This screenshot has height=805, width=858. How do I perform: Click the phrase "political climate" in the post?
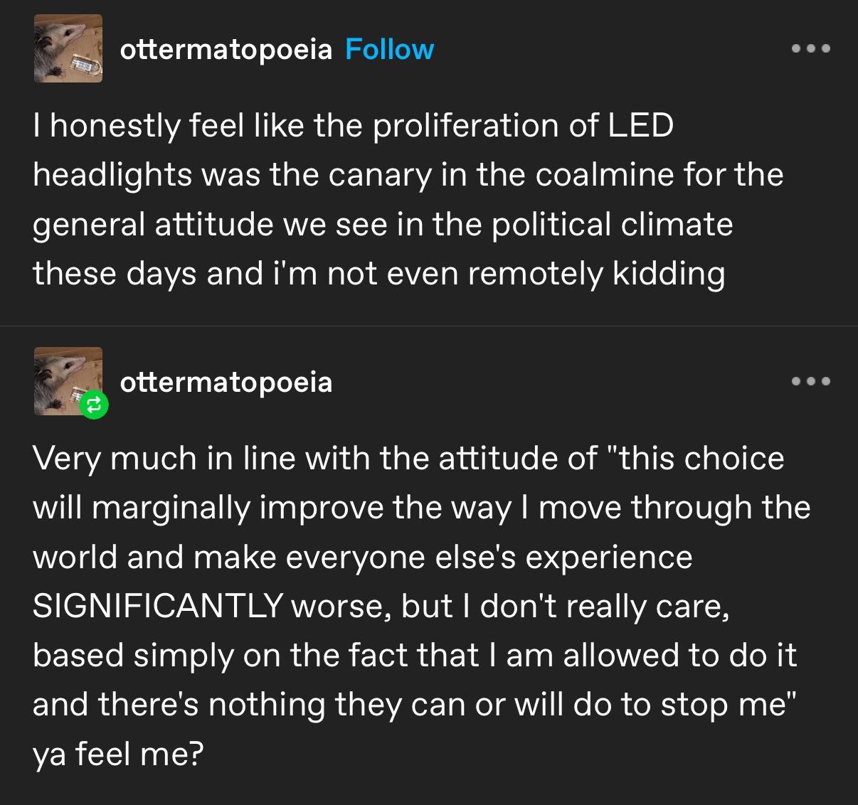point(612,224)
